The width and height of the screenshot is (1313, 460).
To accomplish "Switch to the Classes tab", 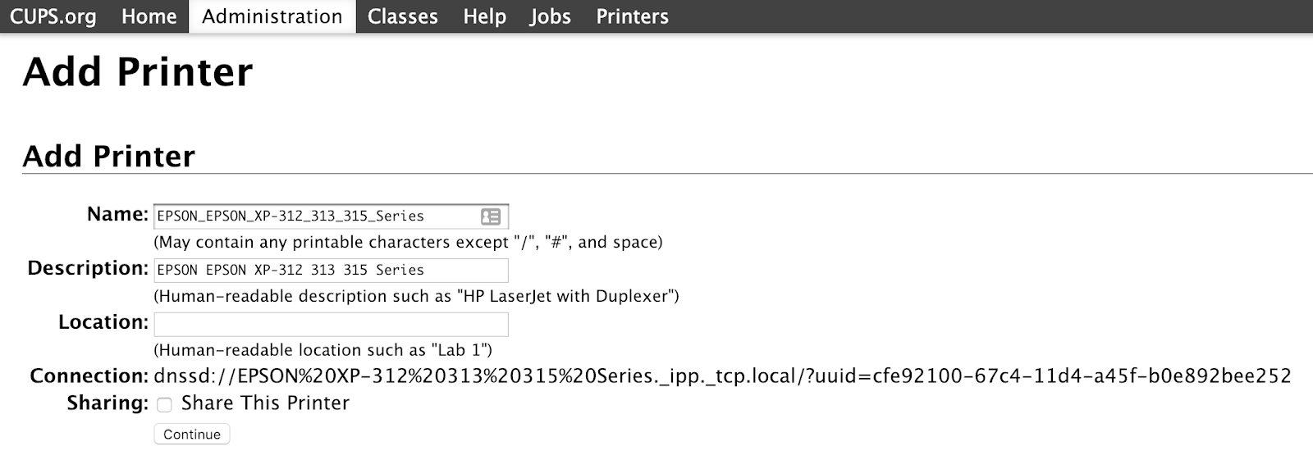I will [402, 16].
